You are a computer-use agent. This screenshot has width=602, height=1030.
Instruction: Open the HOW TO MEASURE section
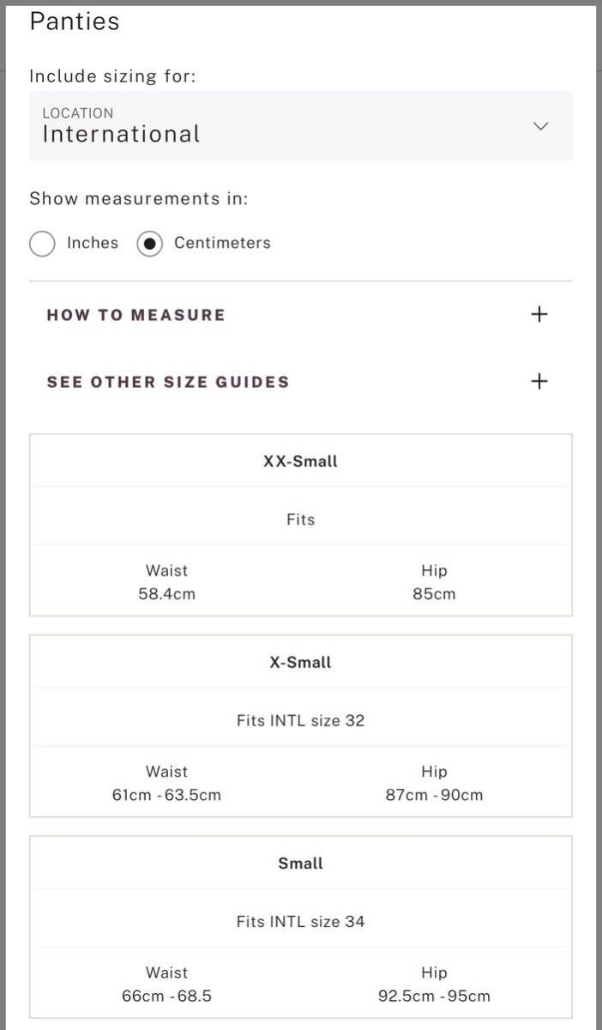point(135,315)
